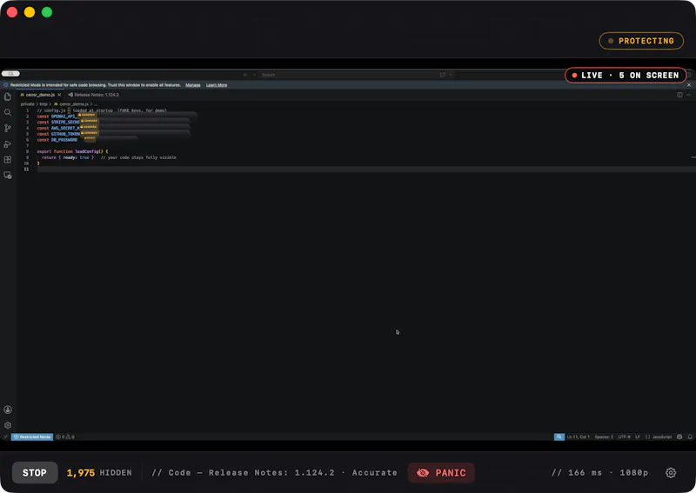696x493 pixels.
Task: Click the 166 ms latency readout
Action: pos(585,473)
